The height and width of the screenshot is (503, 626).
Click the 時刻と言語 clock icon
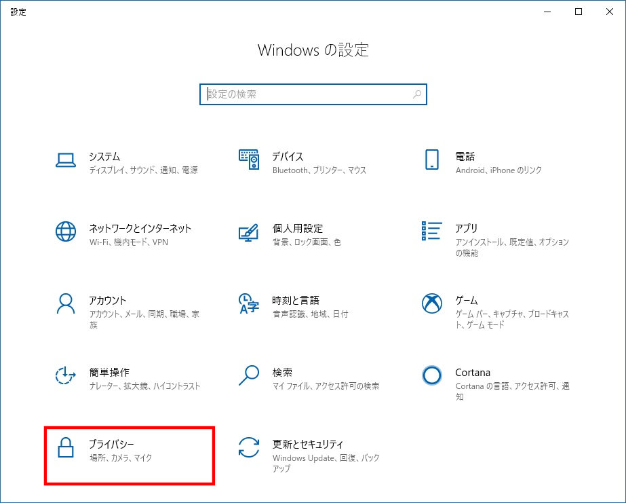pos(249,303)
